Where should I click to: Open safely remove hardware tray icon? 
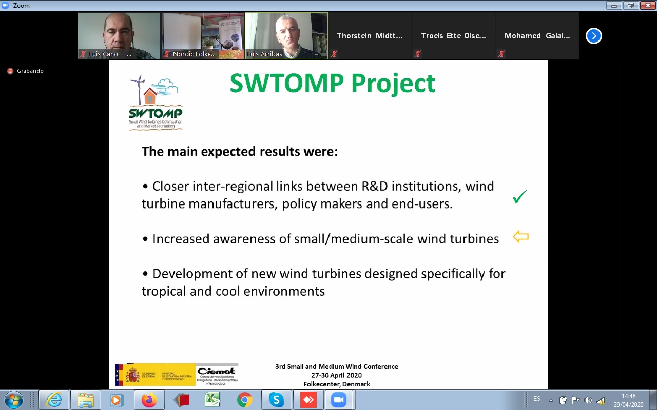coord(563,400)
